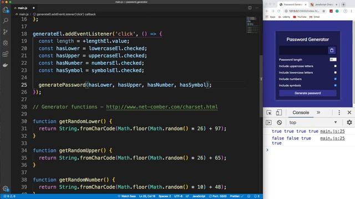
Task: Select the DevTools inspect element tool
Action: [269, 112]
